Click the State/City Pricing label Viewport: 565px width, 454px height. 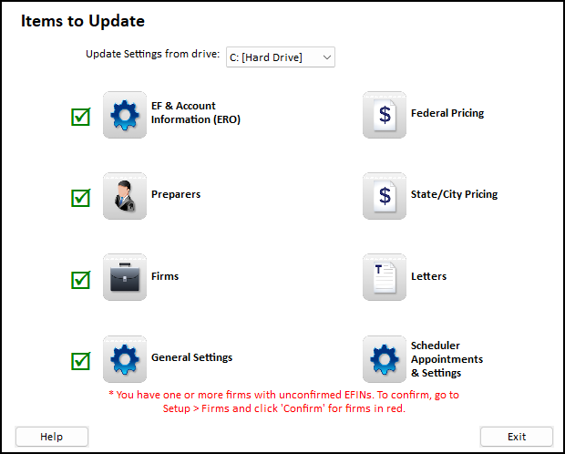coord(454,194)
